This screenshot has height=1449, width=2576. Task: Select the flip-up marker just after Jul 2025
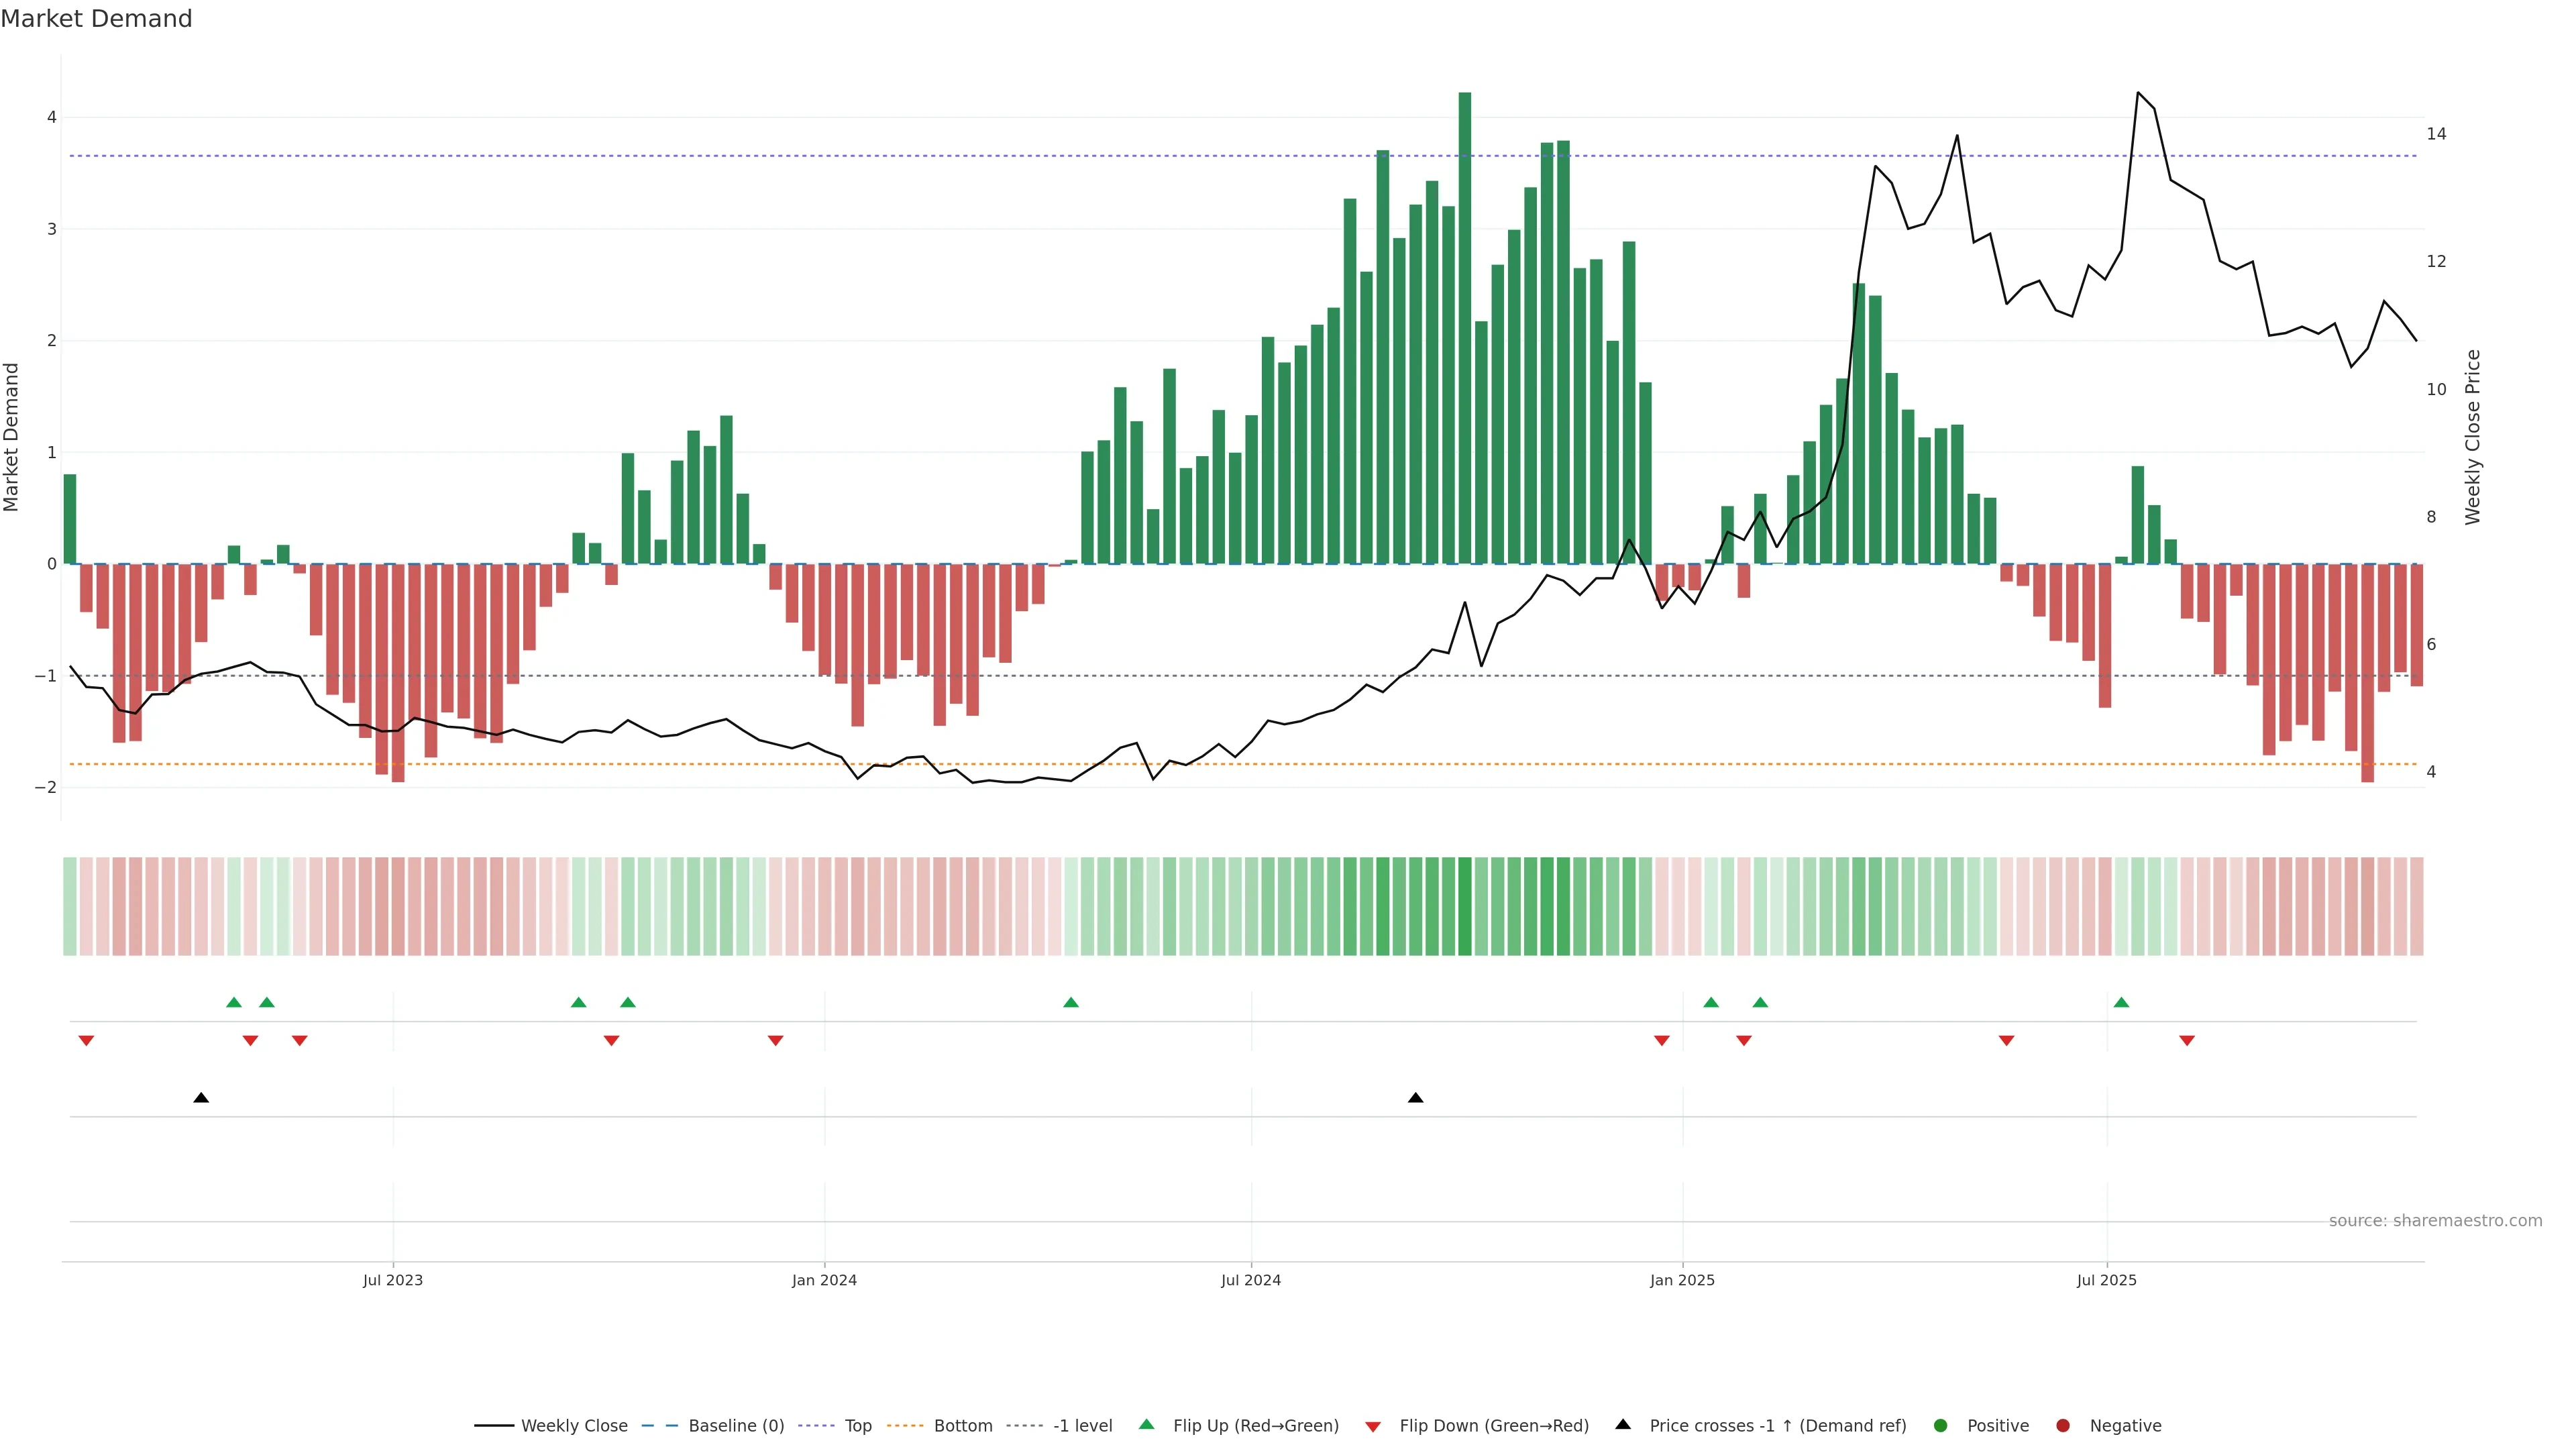(2121, 1002)
